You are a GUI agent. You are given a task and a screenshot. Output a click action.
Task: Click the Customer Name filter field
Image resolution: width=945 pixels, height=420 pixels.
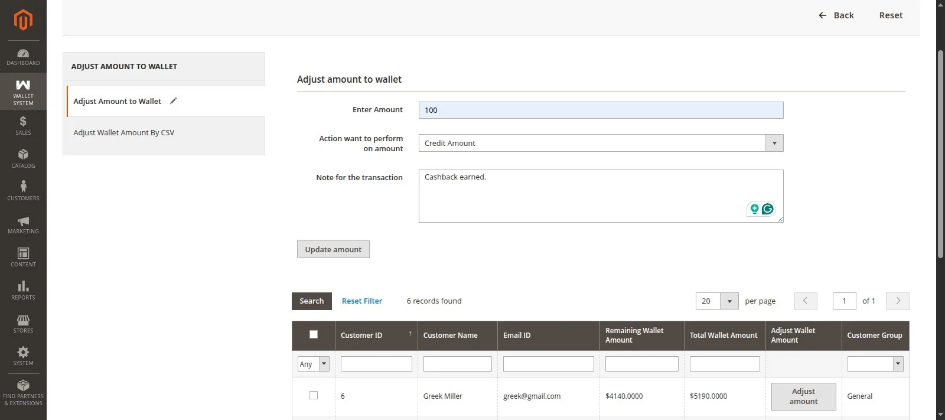[457, 364]
